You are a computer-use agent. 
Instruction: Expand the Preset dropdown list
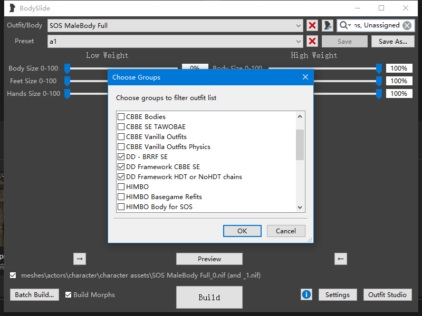pyautogui.click(x=298, y=42)
